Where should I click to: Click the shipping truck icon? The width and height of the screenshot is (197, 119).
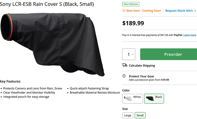click(x=125, y=65)
